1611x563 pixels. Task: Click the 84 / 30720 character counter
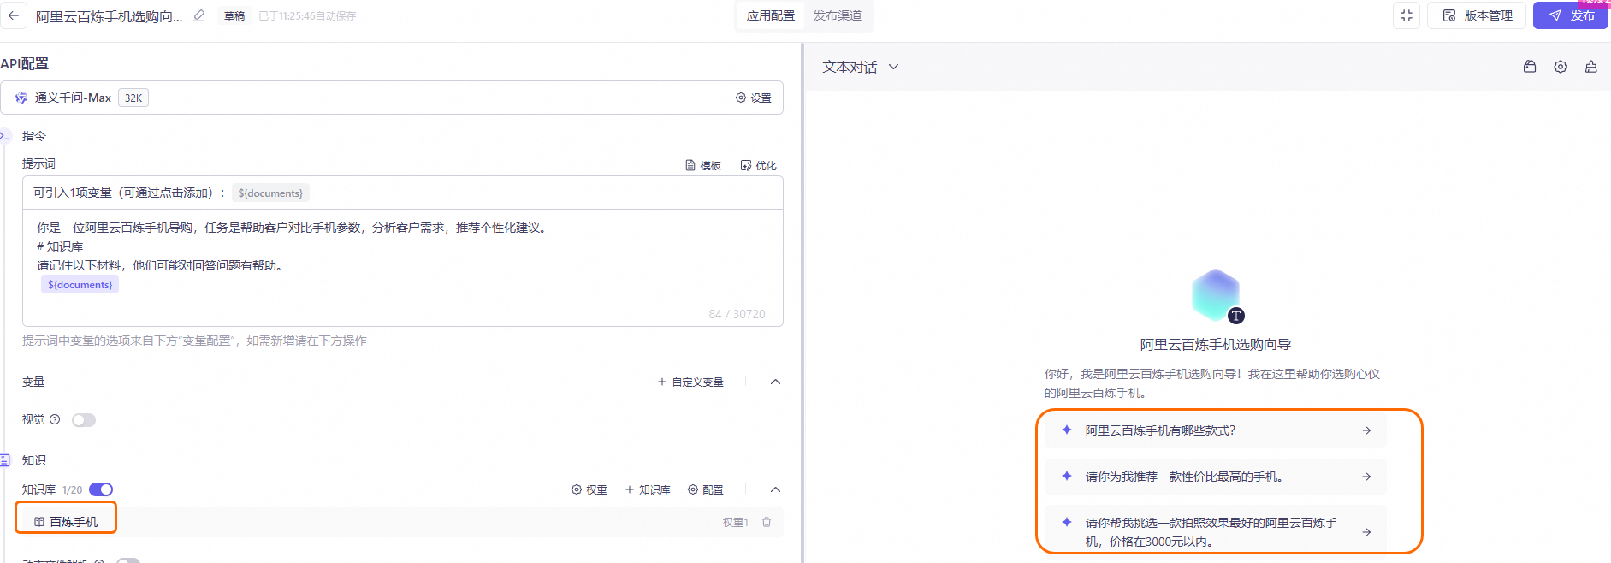(737, 314)
